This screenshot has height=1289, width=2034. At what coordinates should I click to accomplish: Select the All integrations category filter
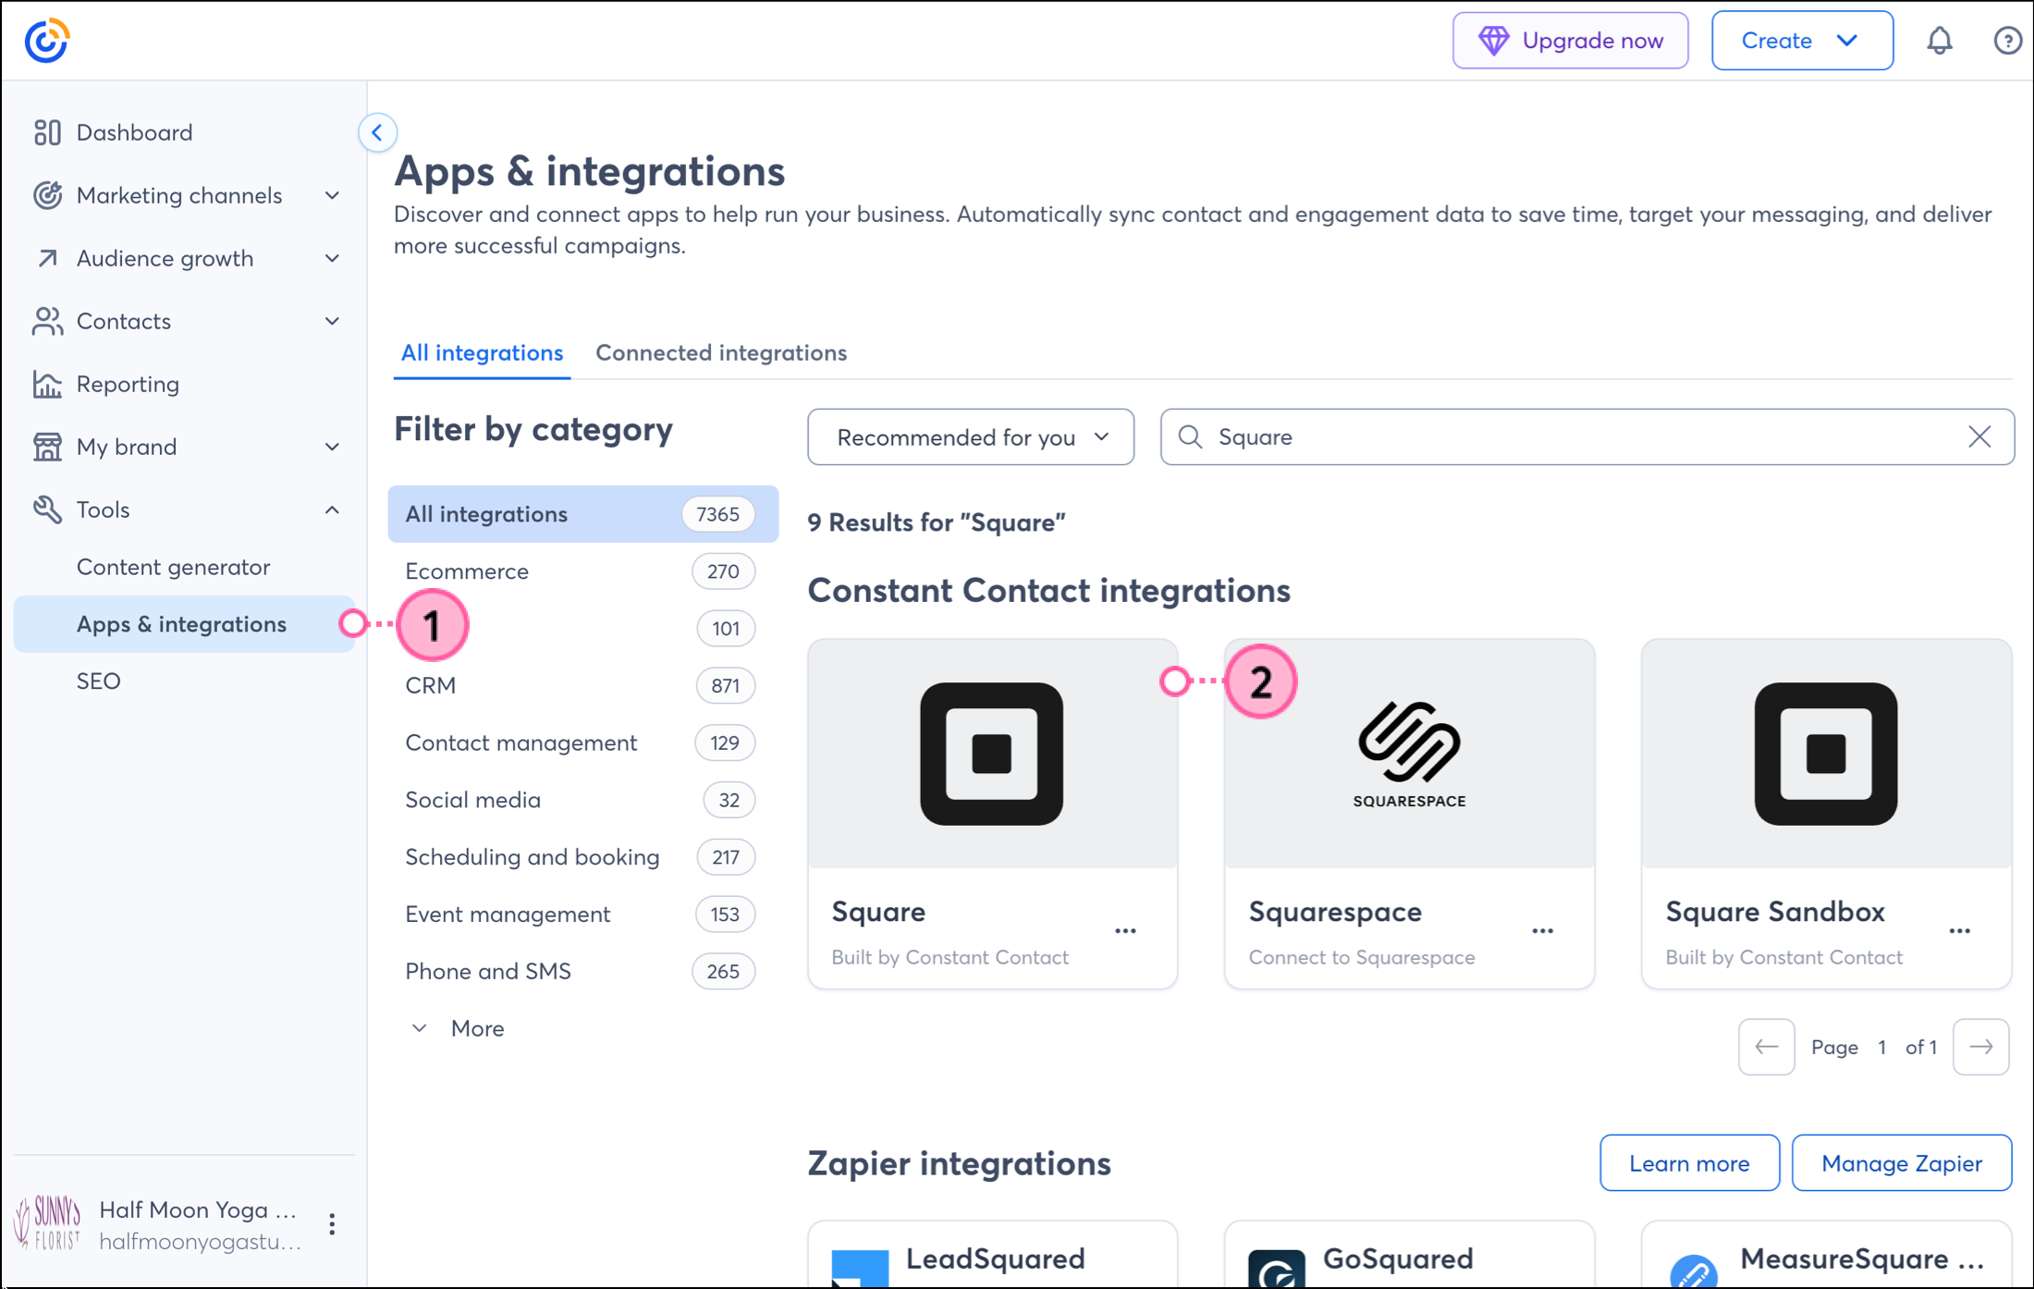tap(582, 514)
